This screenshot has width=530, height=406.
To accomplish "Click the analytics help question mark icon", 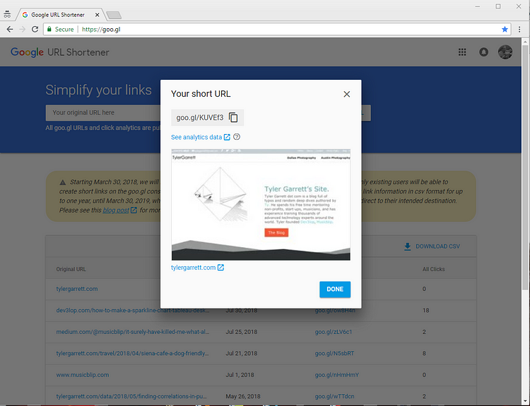I will pyautogui.click(x=237, y=137).
